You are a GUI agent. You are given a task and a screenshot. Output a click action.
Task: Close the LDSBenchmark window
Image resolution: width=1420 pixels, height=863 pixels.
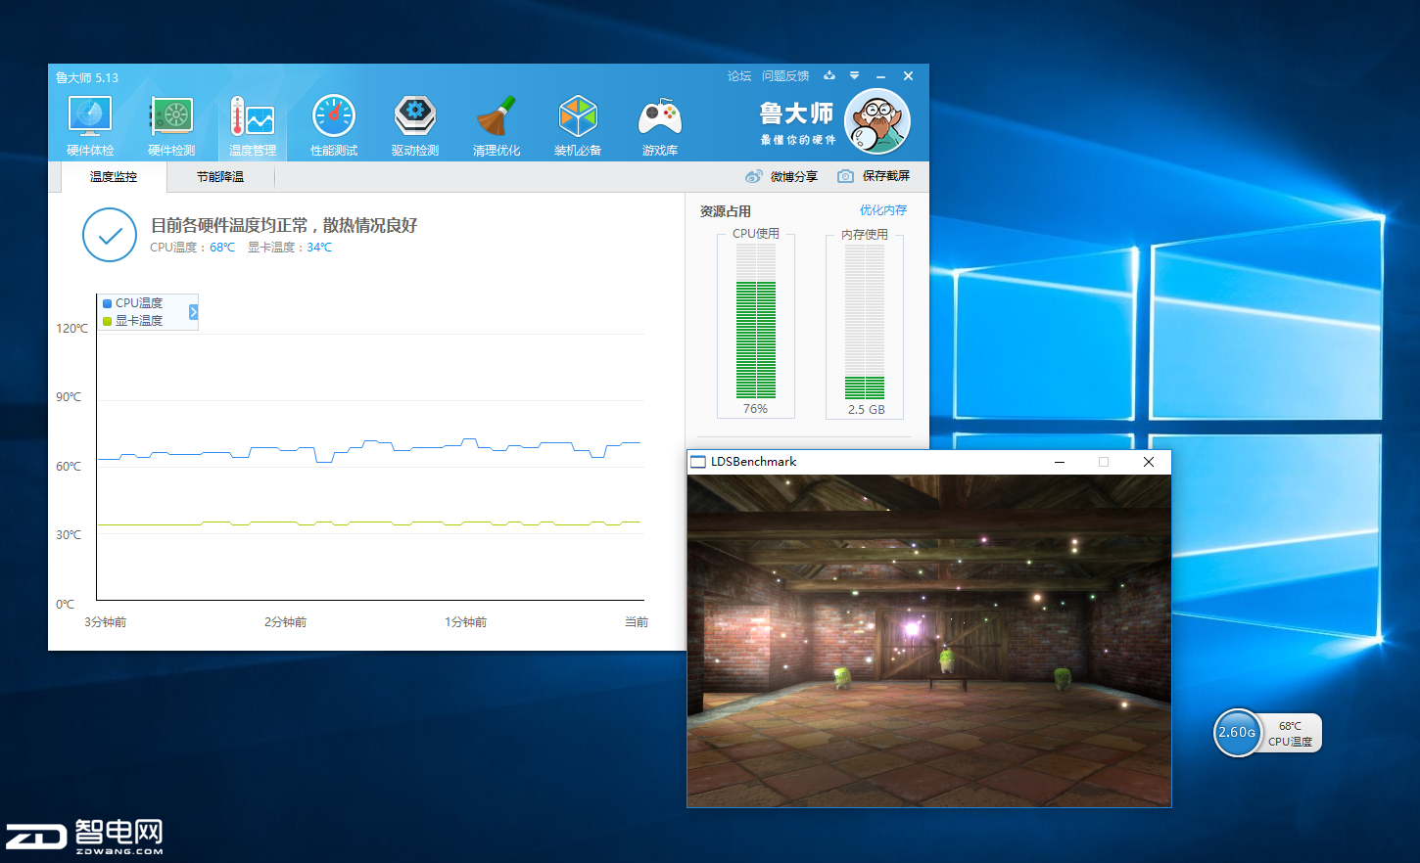(1149, 462)
